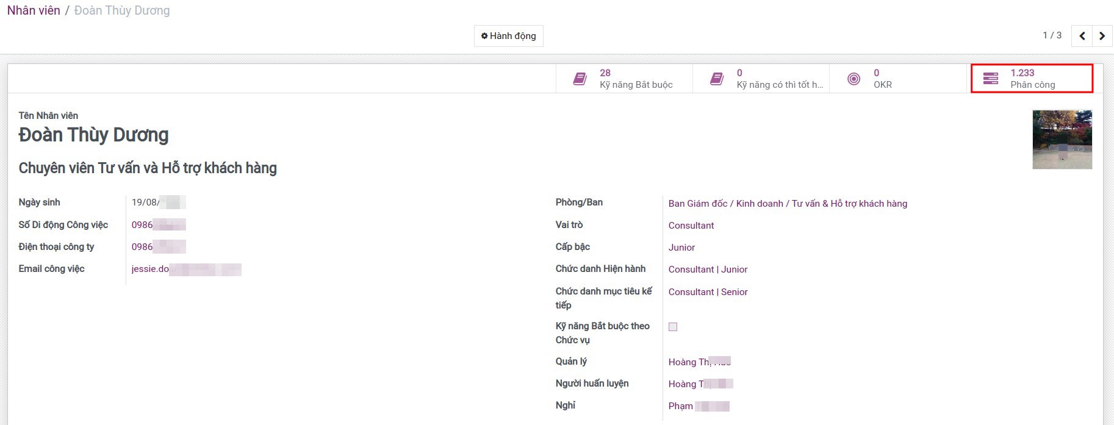Image resolution: width=1114 pixels, height=425 pixels.
Task: Open the Consultant role link
Action: [x=691, y=226]
